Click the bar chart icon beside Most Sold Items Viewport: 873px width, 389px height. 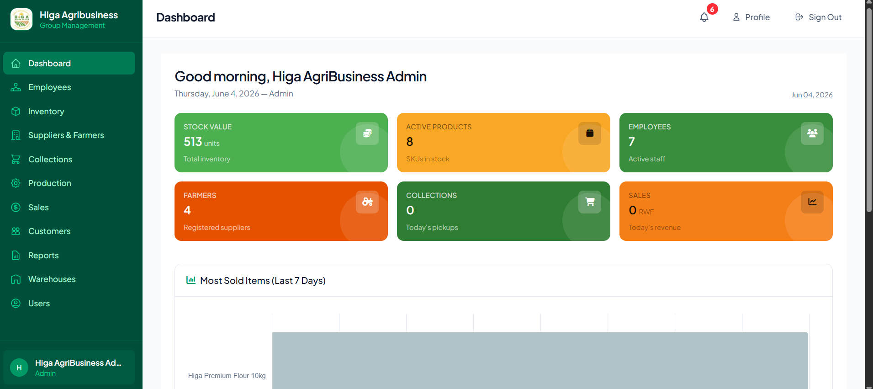tap(191, 280)
